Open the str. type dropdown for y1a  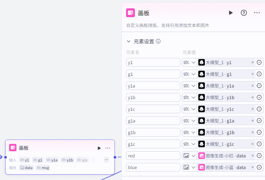pos(190,86)
